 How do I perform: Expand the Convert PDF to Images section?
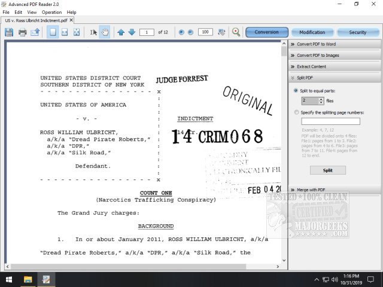(x=335, y=56)
